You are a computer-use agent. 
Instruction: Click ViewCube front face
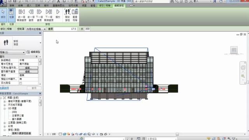click(x=234, y=50)
